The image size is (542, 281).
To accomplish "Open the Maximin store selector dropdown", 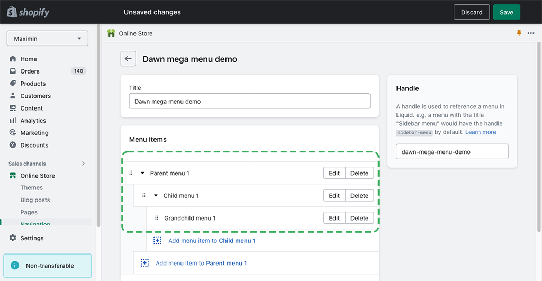I will point(47,38).
